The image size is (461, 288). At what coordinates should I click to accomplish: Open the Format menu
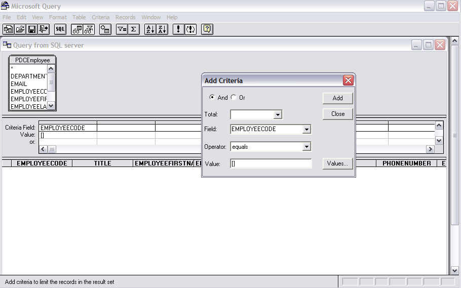58,17
